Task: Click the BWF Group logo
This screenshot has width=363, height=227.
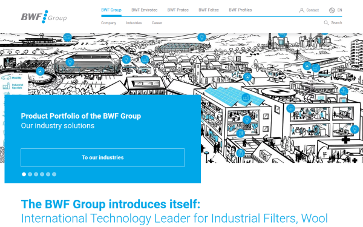Action: click(x=44, y=17)
